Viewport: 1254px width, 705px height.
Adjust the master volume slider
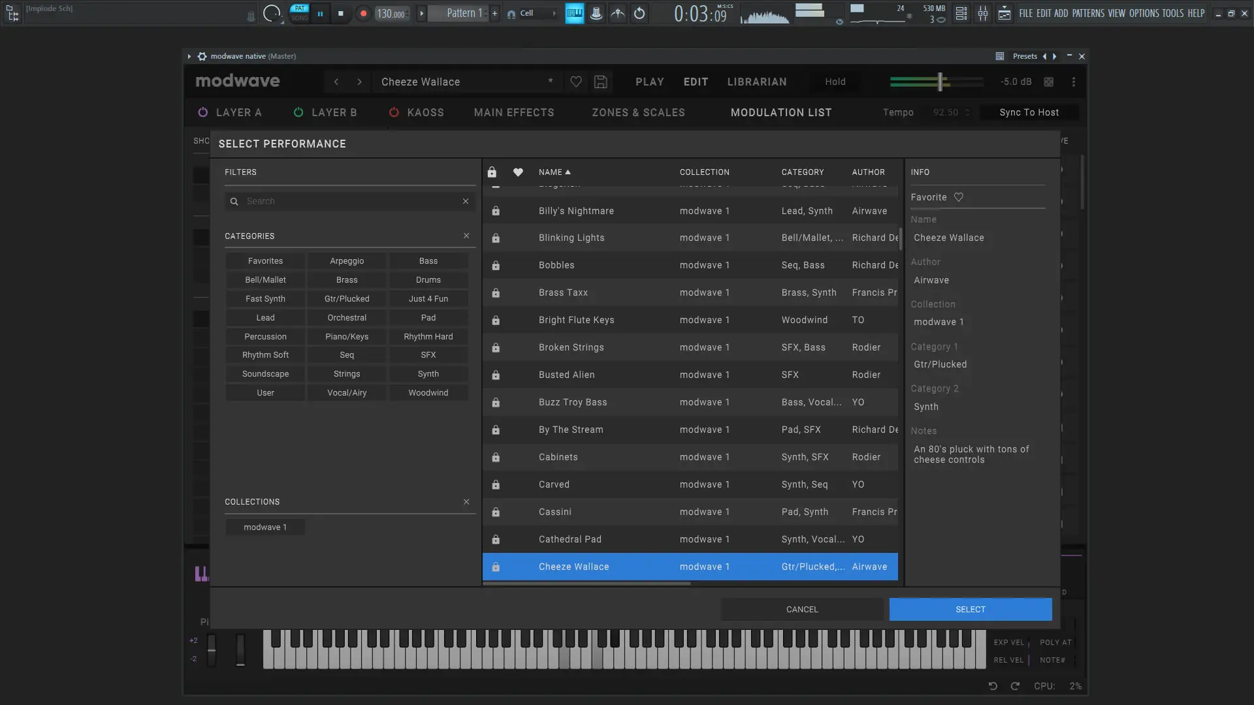click(940, 82)
